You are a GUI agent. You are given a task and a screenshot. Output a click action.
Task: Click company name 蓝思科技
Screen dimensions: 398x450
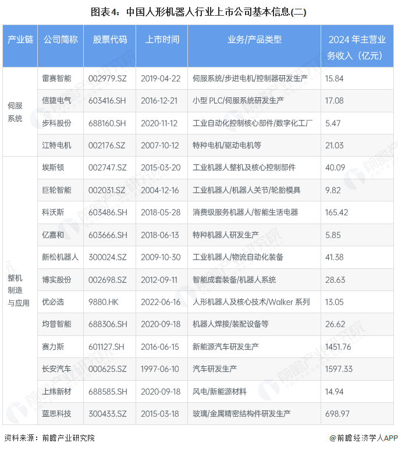[56, 414]
